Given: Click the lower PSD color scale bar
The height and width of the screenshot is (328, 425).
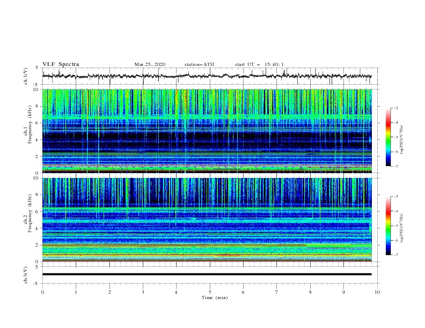Looking at the screenshot, I should (x=389, y=226).
